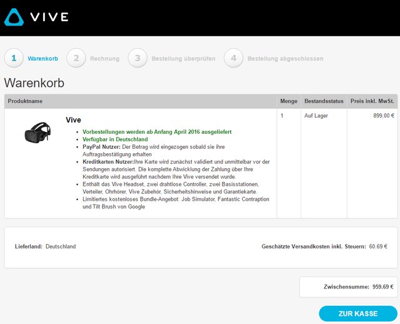400x324 pixels.
Task: Click the quantity value 1 in Menge column
Action: 282,116
